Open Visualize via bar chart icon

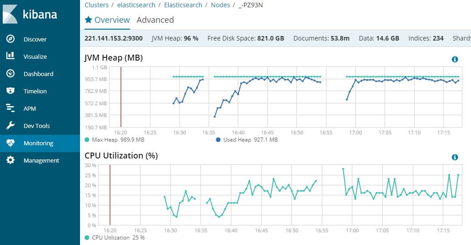pos(10,56)
